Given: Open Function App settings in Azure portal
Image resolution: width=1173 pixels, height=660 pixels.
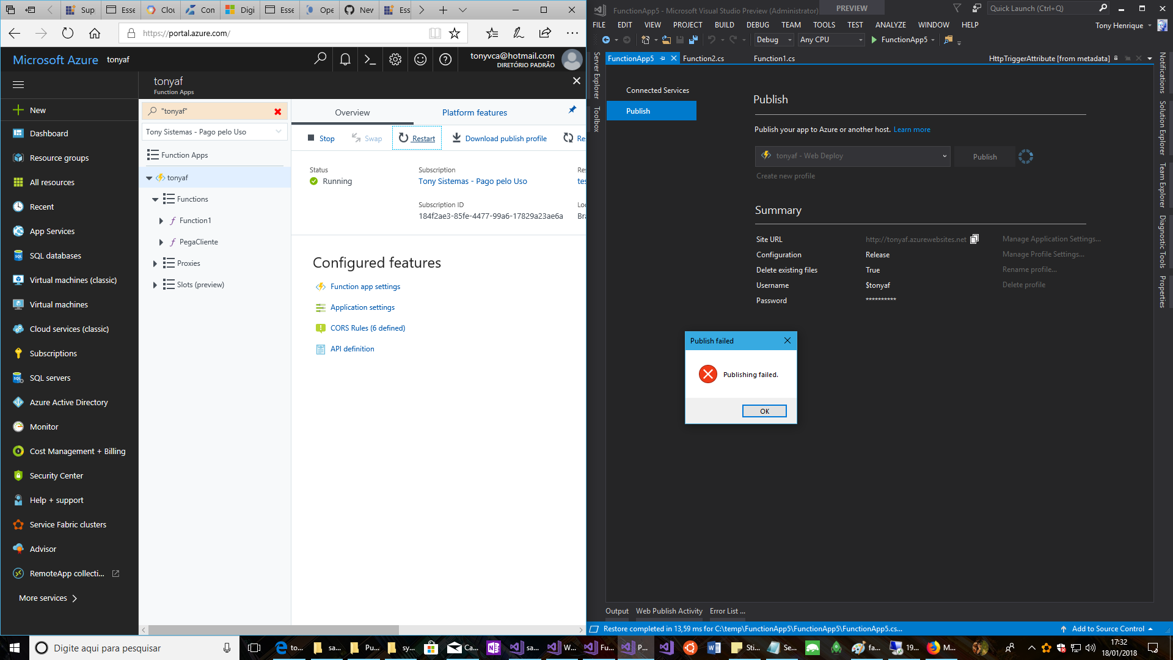Looking at the screenshot, I should coord(365,286).
